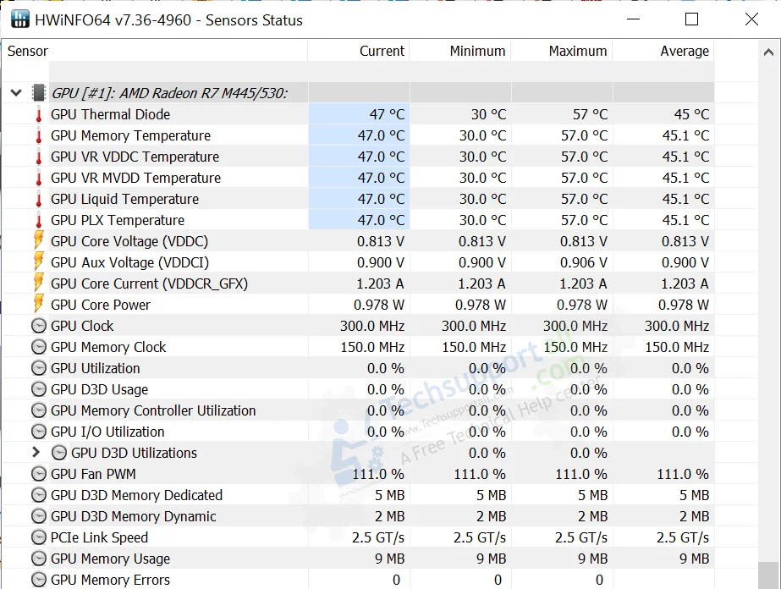Select the GPU Memory Usage sensor row
The width and height of the screenshot is (781, 589).
pyautogui.click(x=110, y=559)
